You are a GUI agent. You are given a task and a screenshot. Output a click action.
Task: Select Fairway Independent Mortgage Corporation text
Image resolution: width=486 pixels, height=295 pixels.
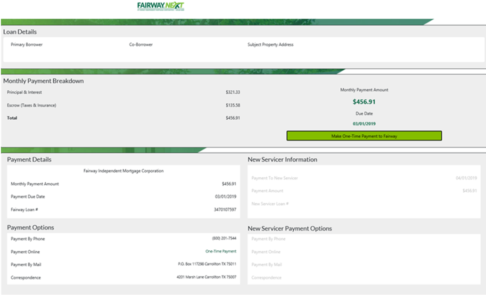click(x=124, y=171)
